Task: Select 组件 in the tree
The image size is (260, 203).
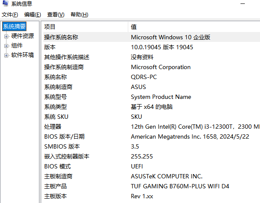Action: (x=17, y=46)
